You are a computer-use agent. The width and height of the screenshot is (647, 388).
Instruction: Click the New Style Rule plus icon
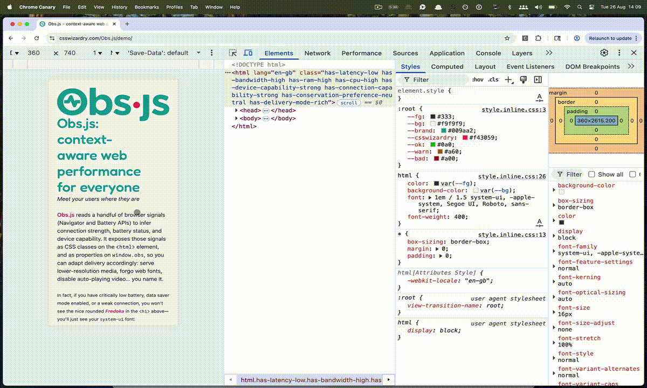508,80
